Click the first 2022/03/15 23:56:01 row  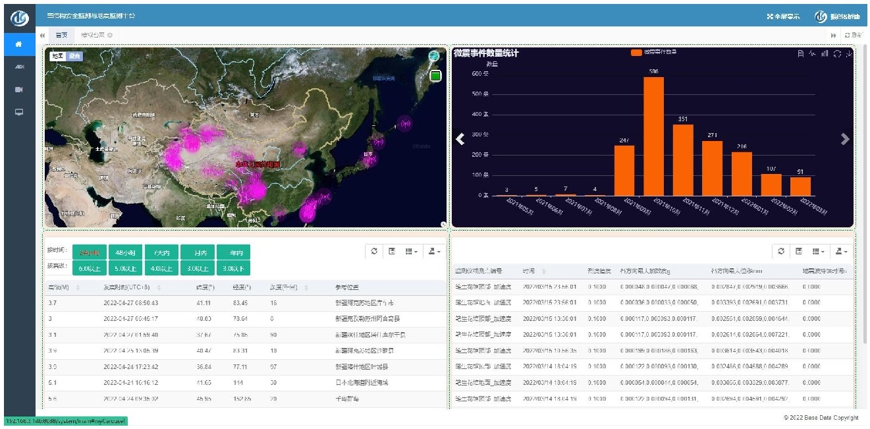(x=652, y=287)
